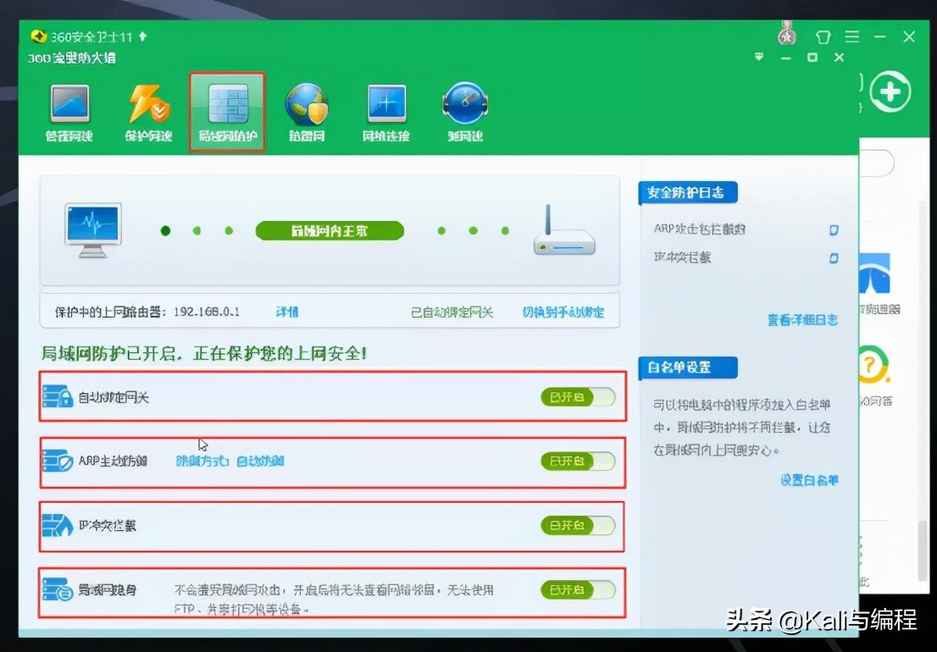Click the stealth icon beside 局域网隐身
The height and width of the screenshot is (652, 937).
pyautogui.click(x=58, y=590)
